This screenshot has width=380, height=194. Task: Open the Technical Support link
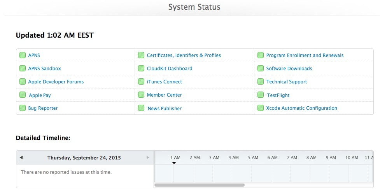(286, 82)
